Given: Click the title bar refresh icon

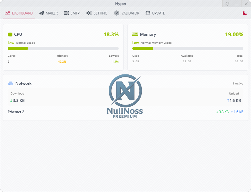Looking at the screenshot, I should pyautogui.click(x=227, y=4).
